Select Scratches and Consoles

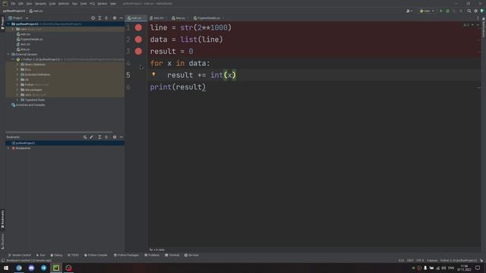point(30,105)
